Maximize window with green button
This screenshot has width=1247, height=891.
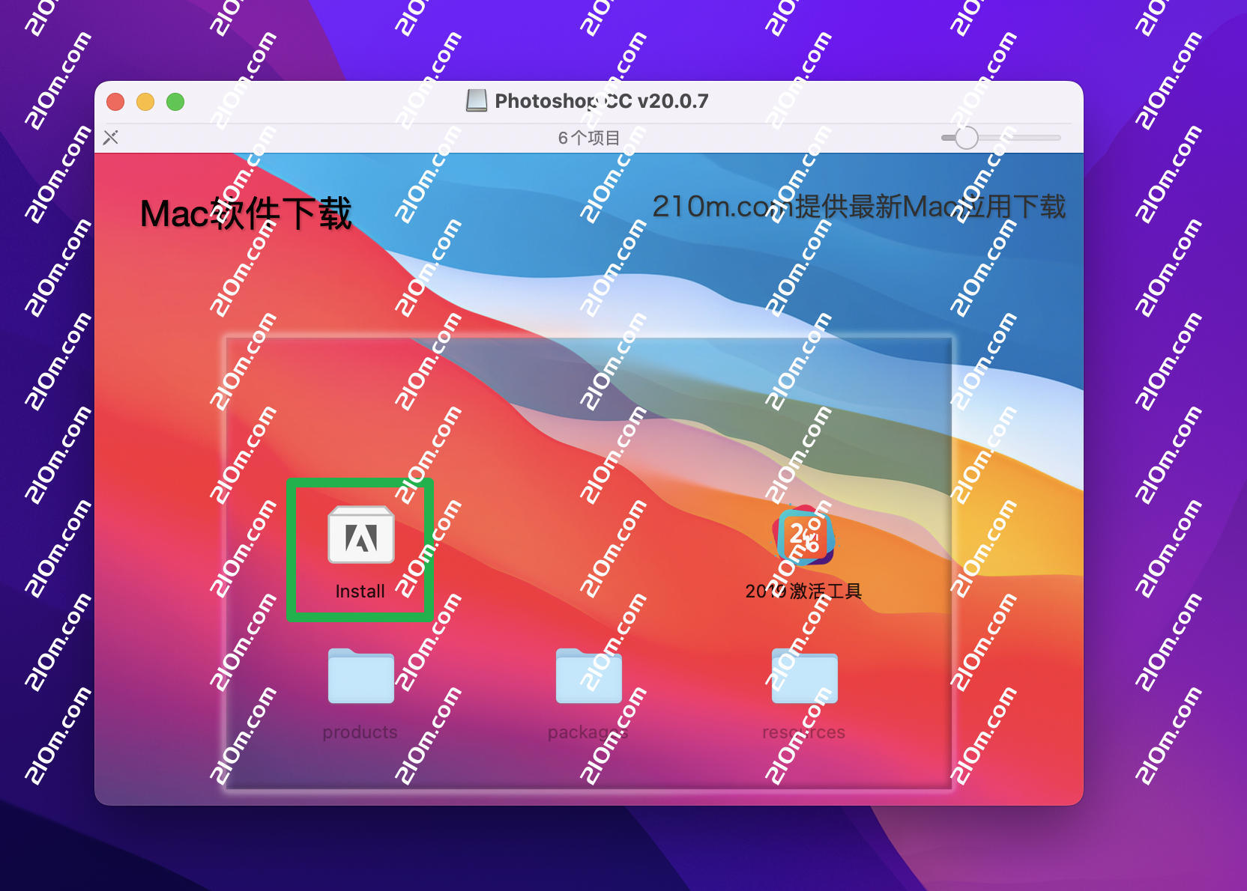pyautogui.click(x=175, y=101)
